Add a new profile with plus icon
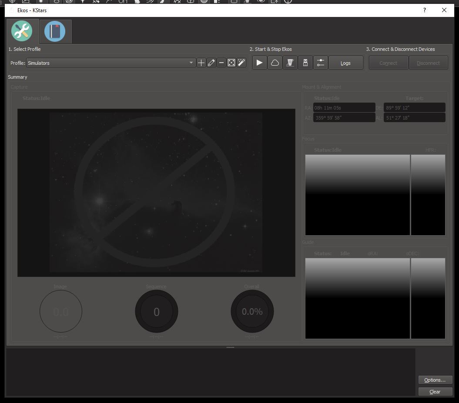Image resolution: width=459 pixels, height=403 pixels. point(201,63)
